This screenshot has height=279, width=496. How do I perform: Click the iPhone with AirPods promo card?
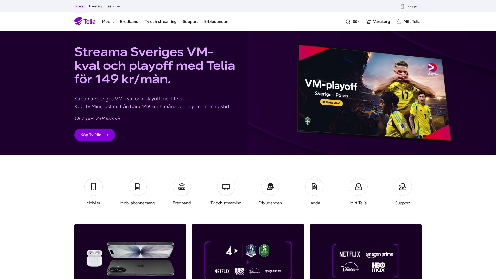tap(130, 251)
